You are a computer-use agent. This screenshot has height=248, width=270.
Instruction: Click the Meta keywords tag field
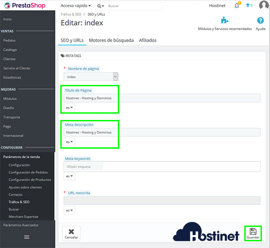(x=162, y=167)
